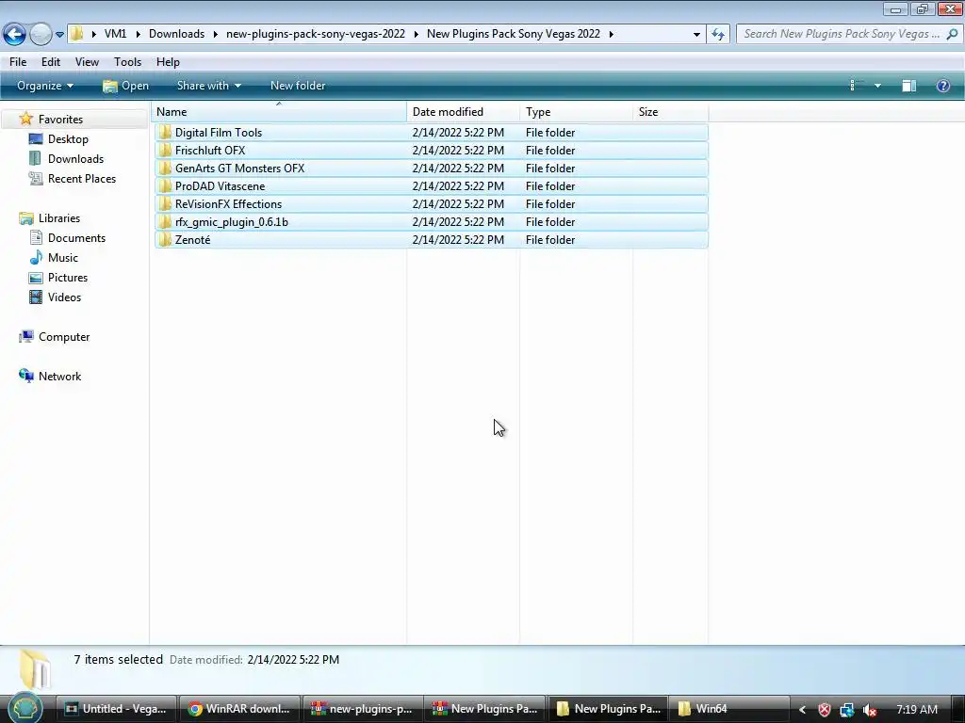Expand the arrow after the VM1 breadcrumb
The height and width of the screenshot is (723, 965).
coord(138,34)
